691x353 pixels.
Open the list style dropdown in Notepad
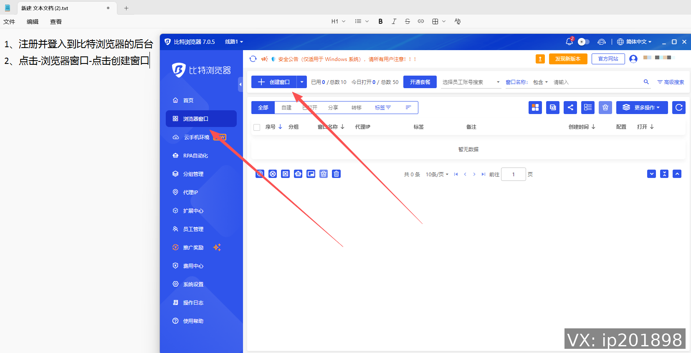[362, 21]
